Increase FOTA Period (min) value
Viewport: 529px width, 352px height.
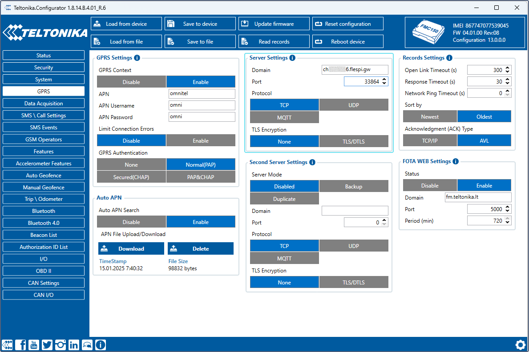[x=508, y=219]
